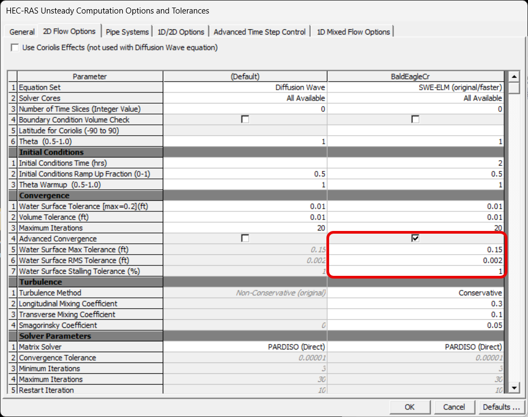Switch to the General tab

(x=22, y=31)
